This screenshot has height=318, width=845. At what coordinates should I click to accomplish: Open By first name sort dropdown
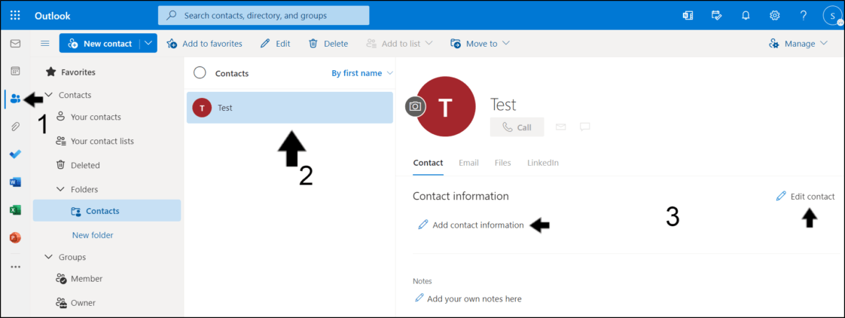pos(362,73)
